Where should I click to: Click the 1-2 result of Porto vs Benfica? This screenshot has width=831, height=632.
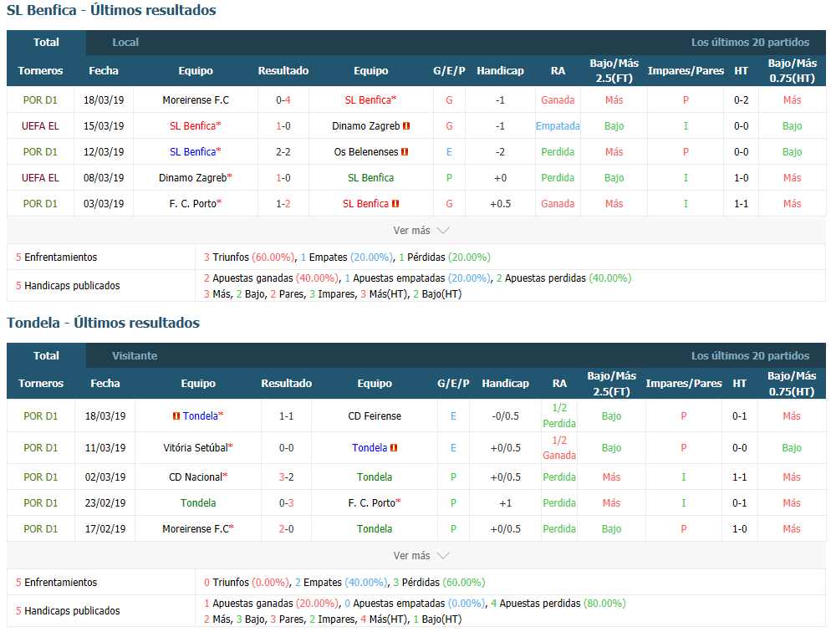coord(283,203)
